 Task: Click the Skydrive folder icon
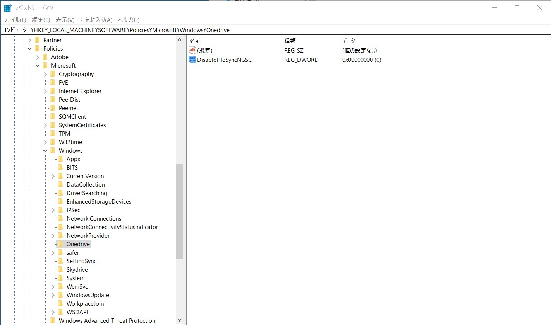(60, 270)
